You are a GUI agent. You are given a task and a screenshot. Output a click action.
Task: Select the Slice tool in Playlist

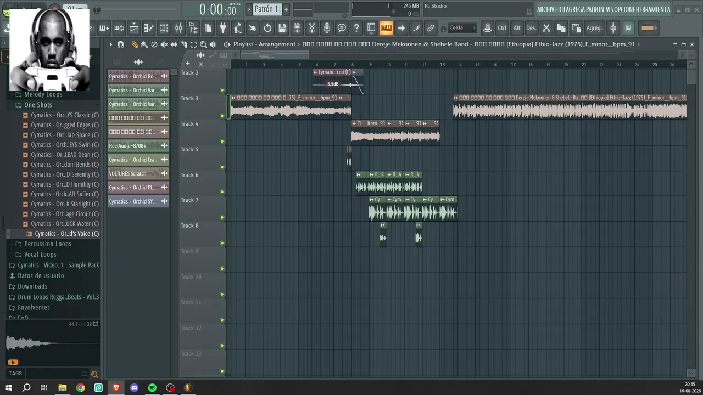pyautogui.click(x=183, y=44)
